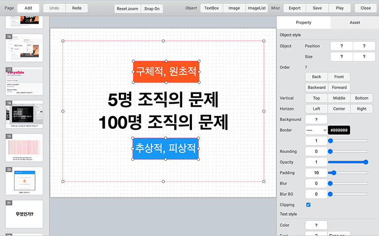Adjust the Padding slider
Image resolution: width=379 pixels, height=236 pixels.
tap(348, 173)
